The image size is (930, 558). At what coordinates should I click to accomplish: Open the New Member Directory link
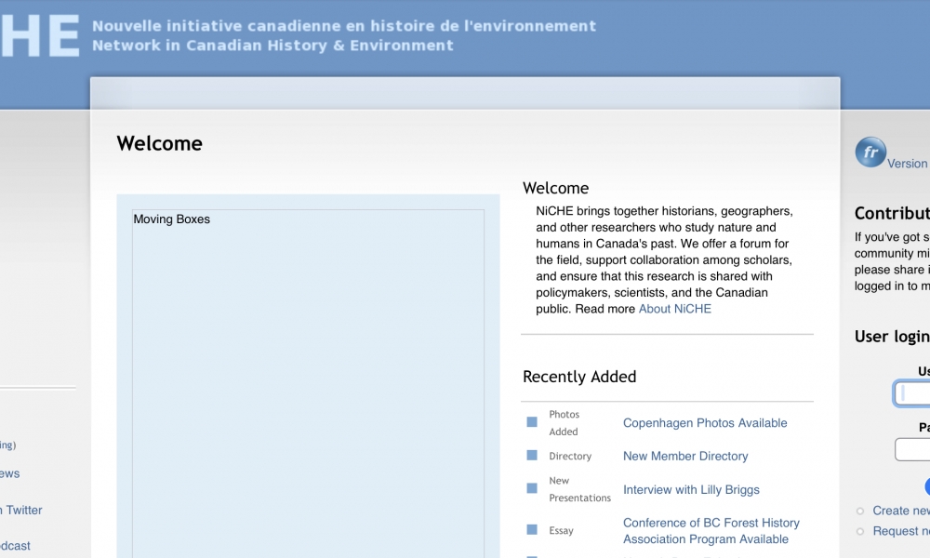coord(685,457)
